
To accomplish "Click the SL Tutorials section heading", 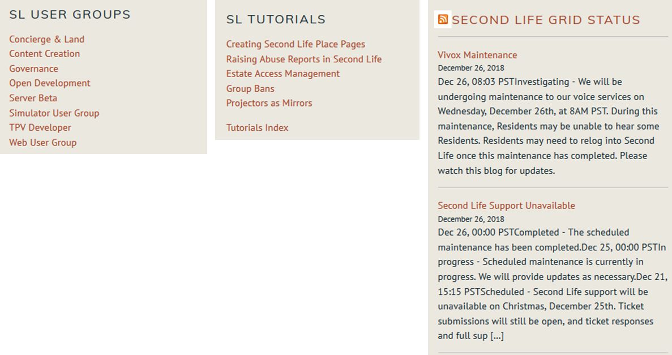I will pyautogui.click(x=276, y=20).
